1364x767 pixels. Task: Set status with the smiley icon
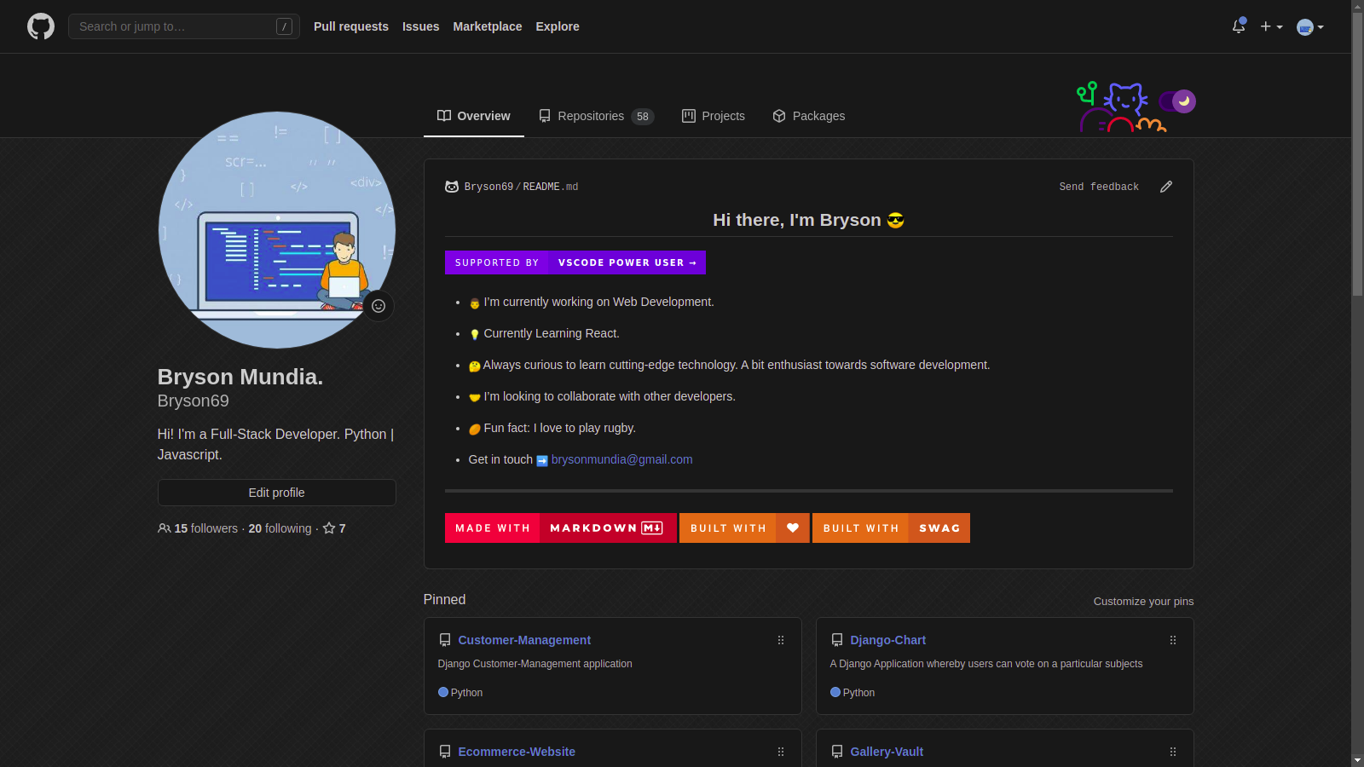379,306
